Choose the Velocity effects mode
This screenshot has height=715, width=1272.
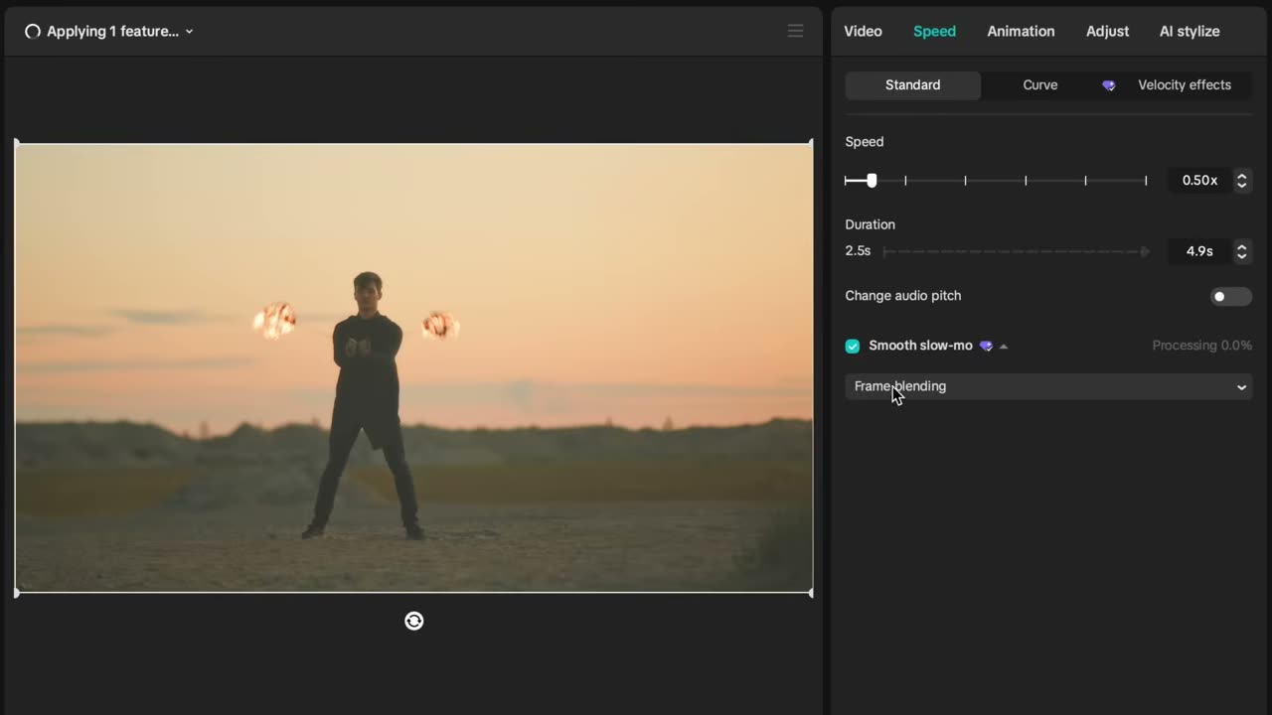coord(1185,85)
